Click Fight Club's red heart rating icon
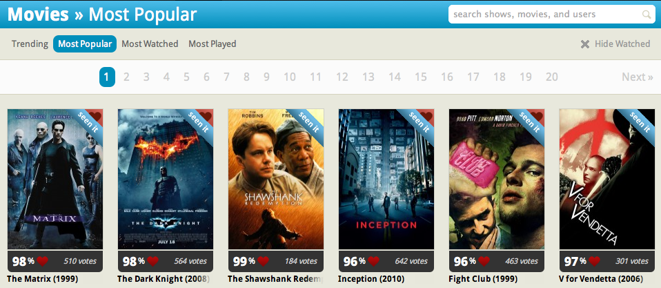 pos(484,262)
